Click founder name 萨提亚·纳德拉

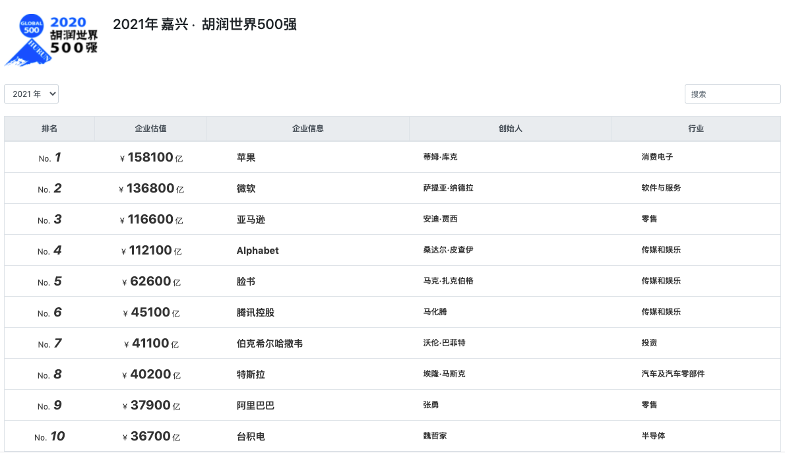click(448, 188)
